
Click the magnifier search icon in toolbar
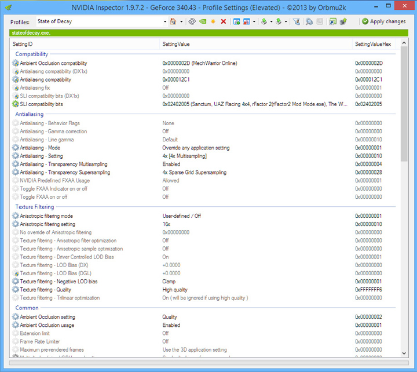[x=309, y=21]
